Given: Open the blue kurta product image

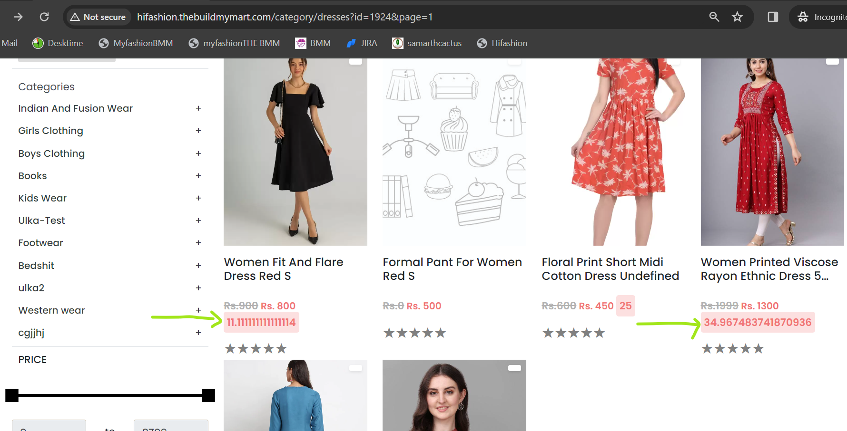Looking at the screenshot, I should pos(295,395).
